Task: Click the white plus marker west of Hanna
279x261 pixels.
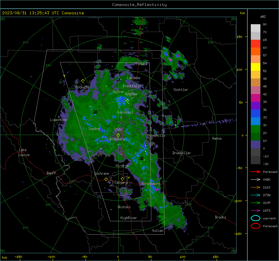Action: 175,125
